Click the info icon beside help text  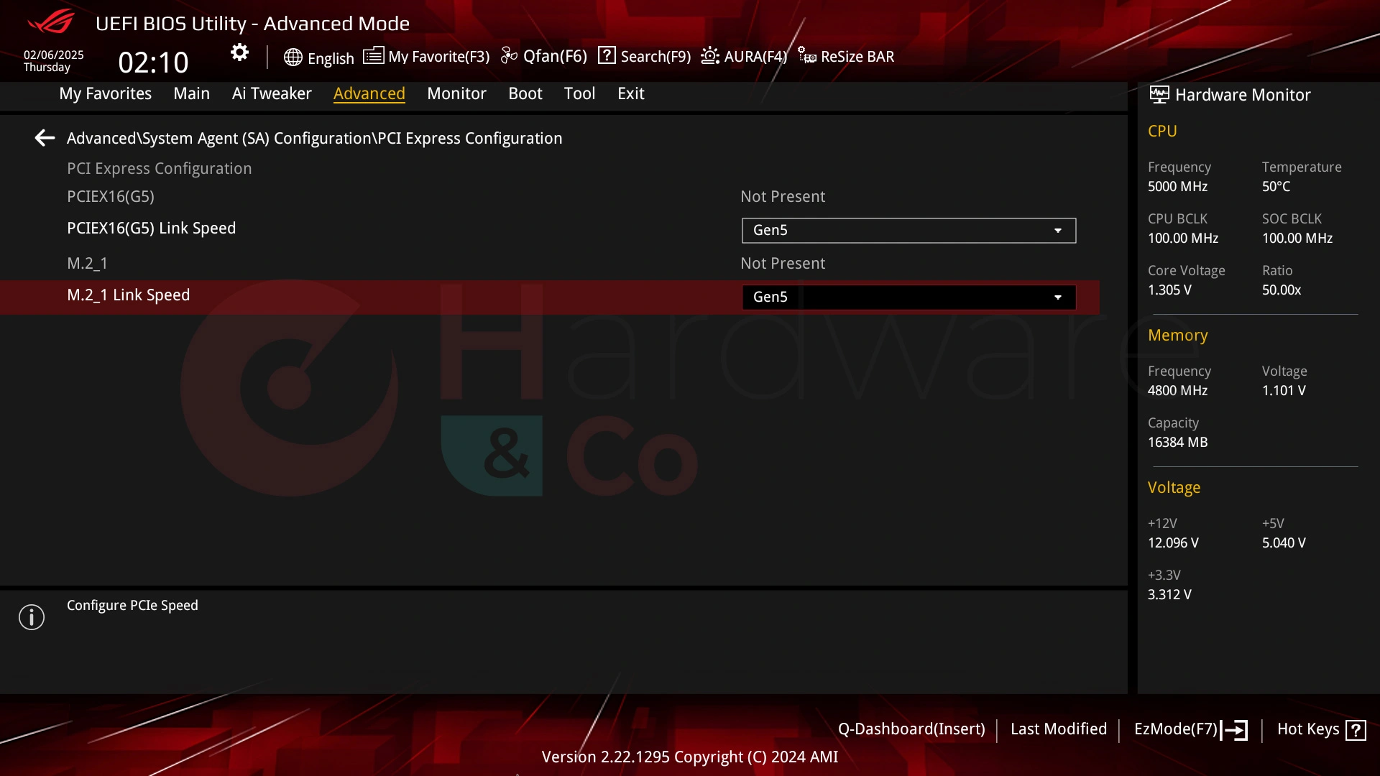(x=32, y=617)
